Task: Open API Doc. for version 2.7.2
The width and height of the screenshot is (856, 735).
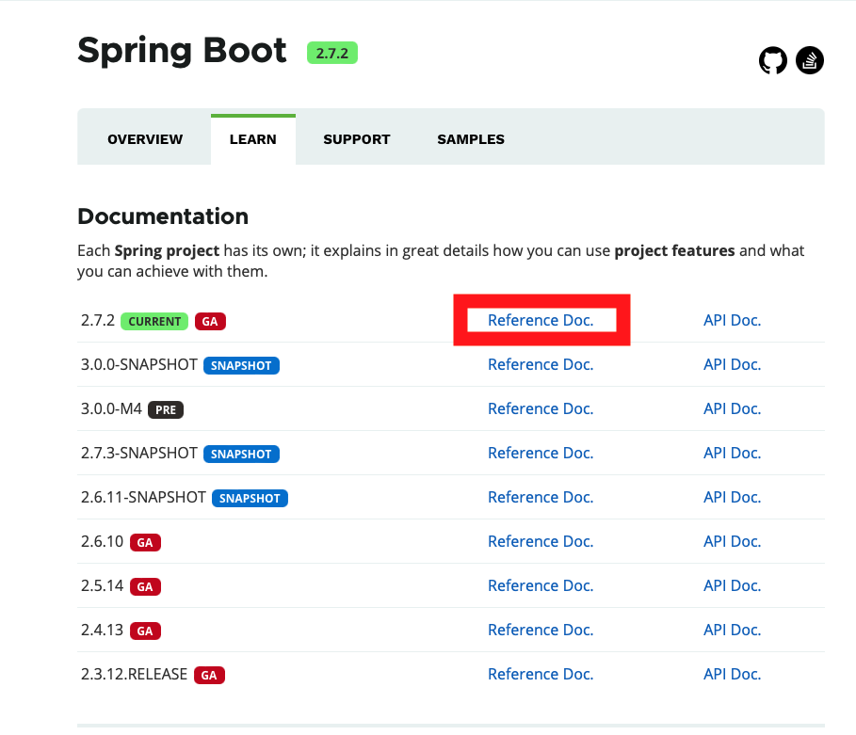Action: point(732,320)
